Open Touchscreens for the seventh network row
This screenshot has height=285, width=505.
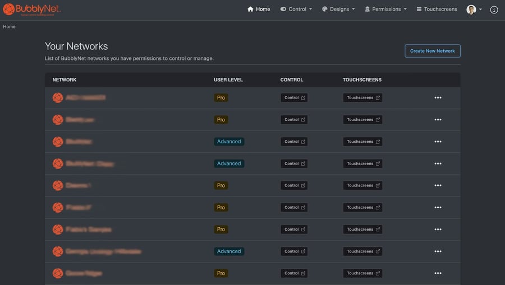click(x=362, y=230)
